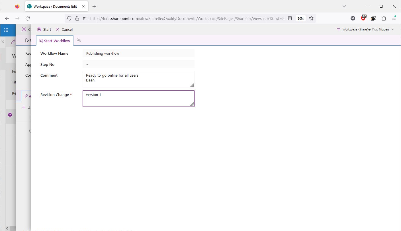This screenshot has width=401, height=231.
Task: Click into the Comment text area
Action: click(x=138, y=79)
